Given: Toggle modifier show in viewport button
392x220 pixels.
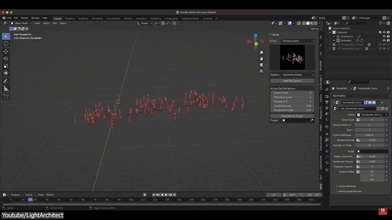Looking at the screenshot, I should point(370,103).
